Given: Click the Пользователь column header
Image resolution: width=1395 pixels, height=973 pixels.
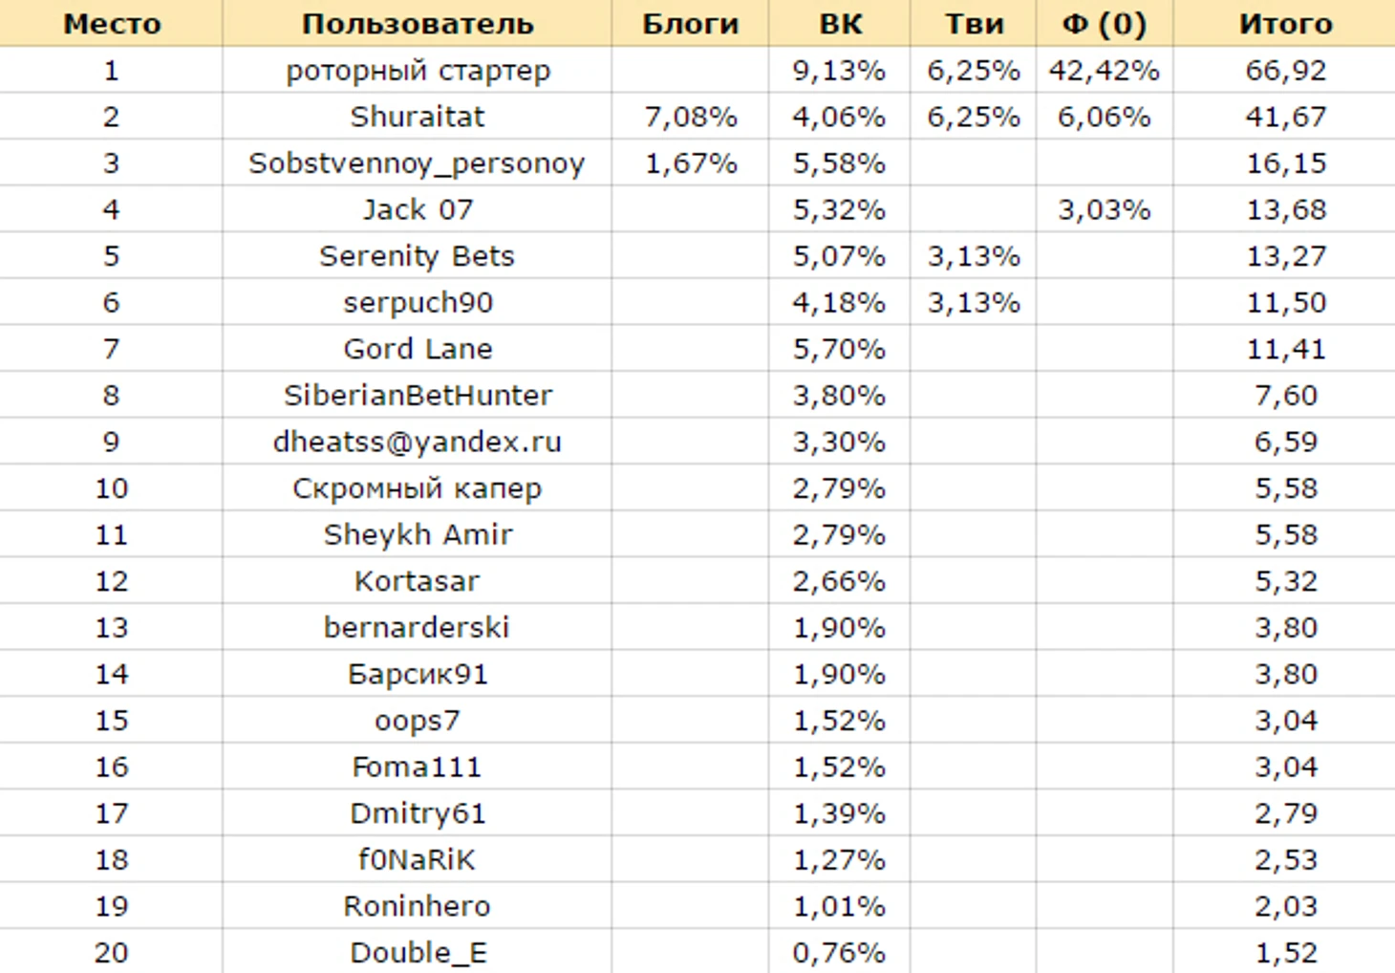Looking at the screenshot, I should coord(418,23).
